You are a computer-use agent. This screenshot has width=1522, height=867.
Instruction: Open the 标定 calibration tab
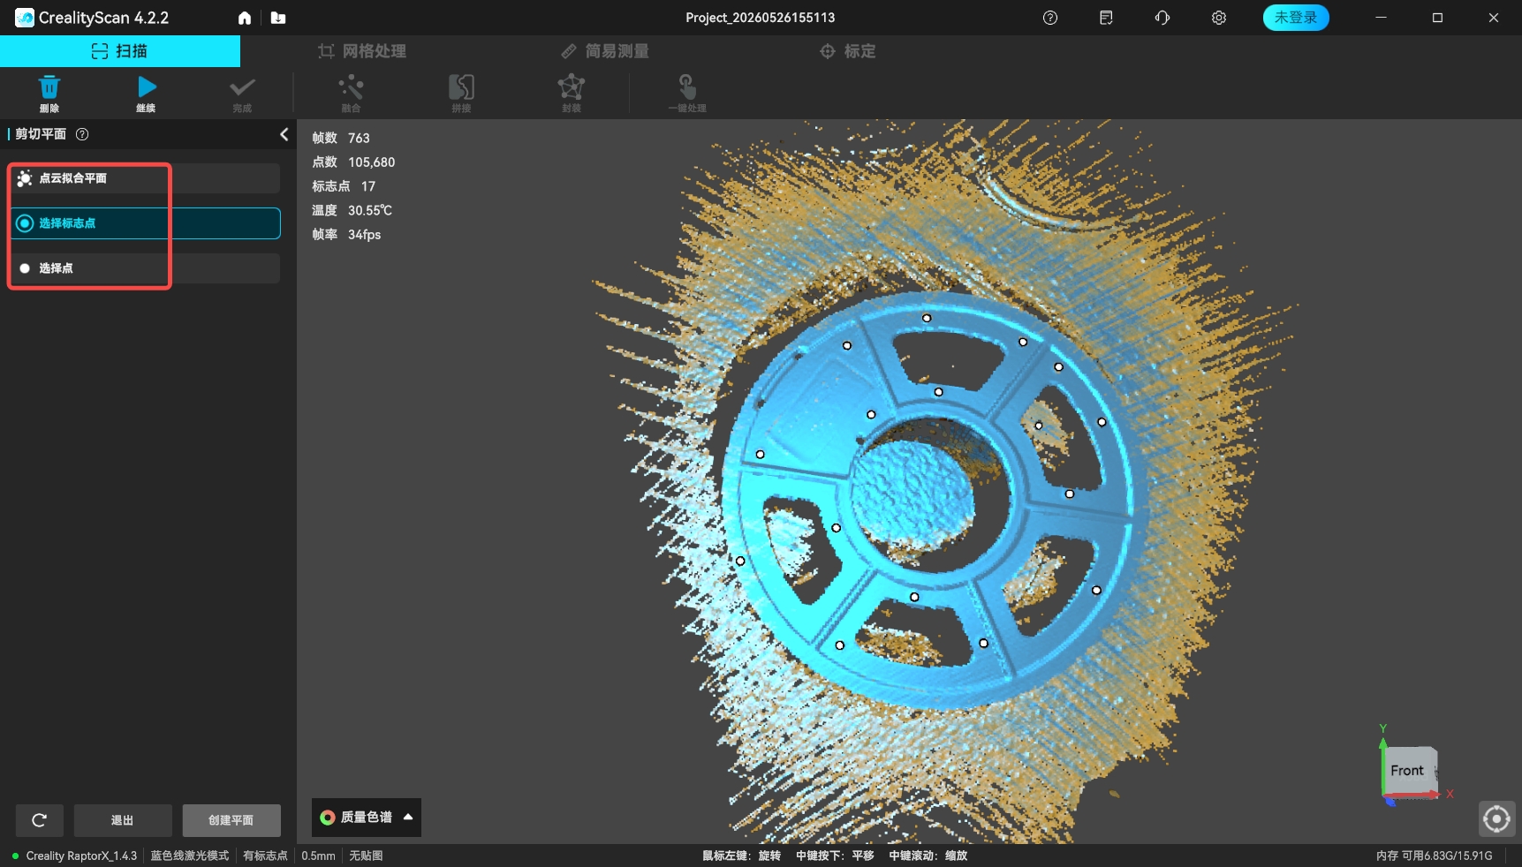point(848,51)
